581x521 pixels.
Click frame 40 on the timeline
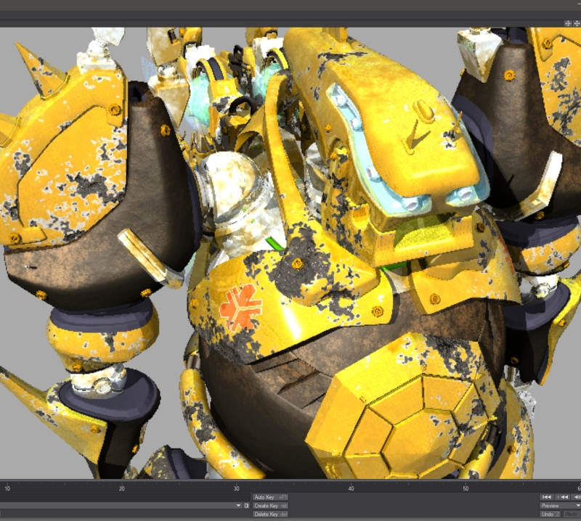click(351, 488)
